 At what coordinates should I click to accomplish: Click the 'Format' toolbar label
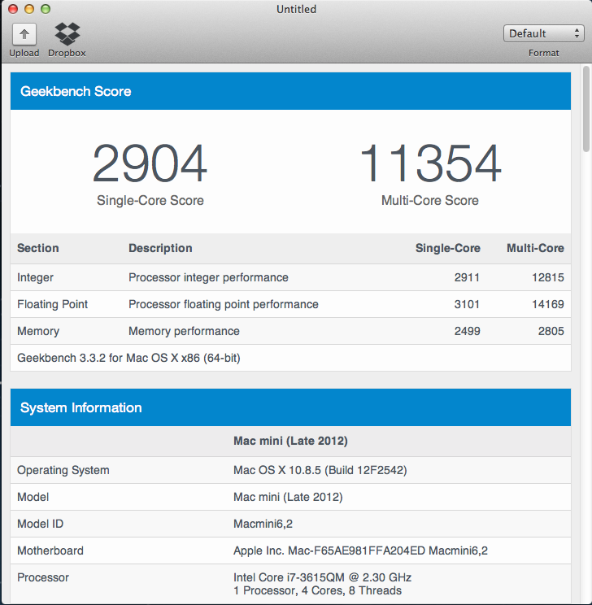543,53
